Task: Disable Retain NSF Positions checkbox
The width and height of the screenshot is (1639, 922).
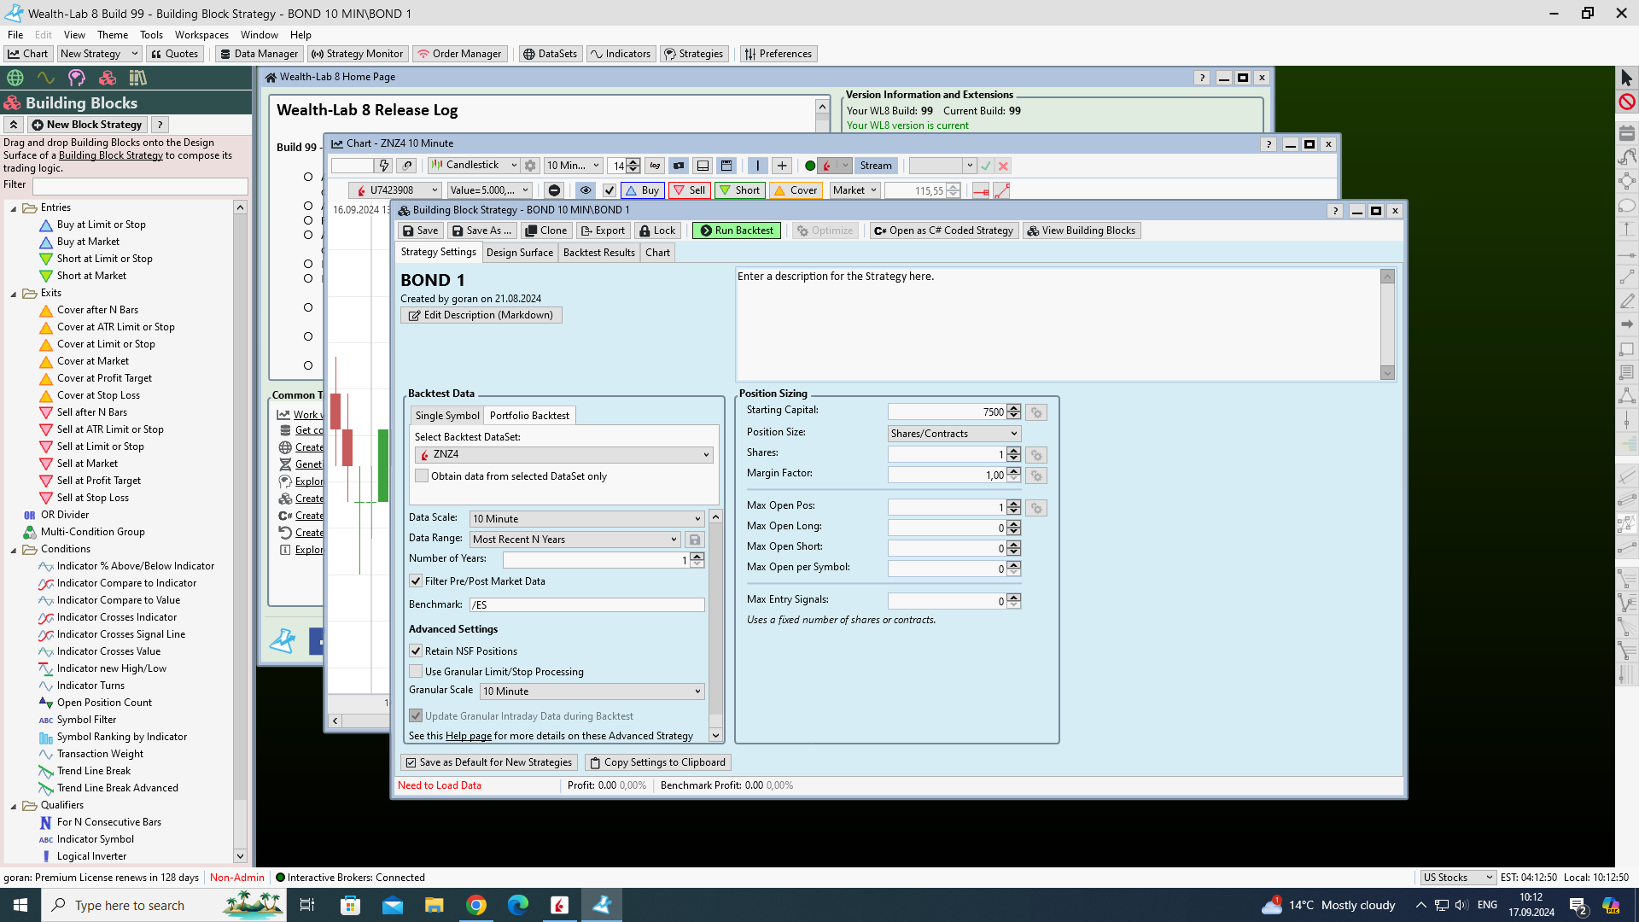Action: pos(416,651)
